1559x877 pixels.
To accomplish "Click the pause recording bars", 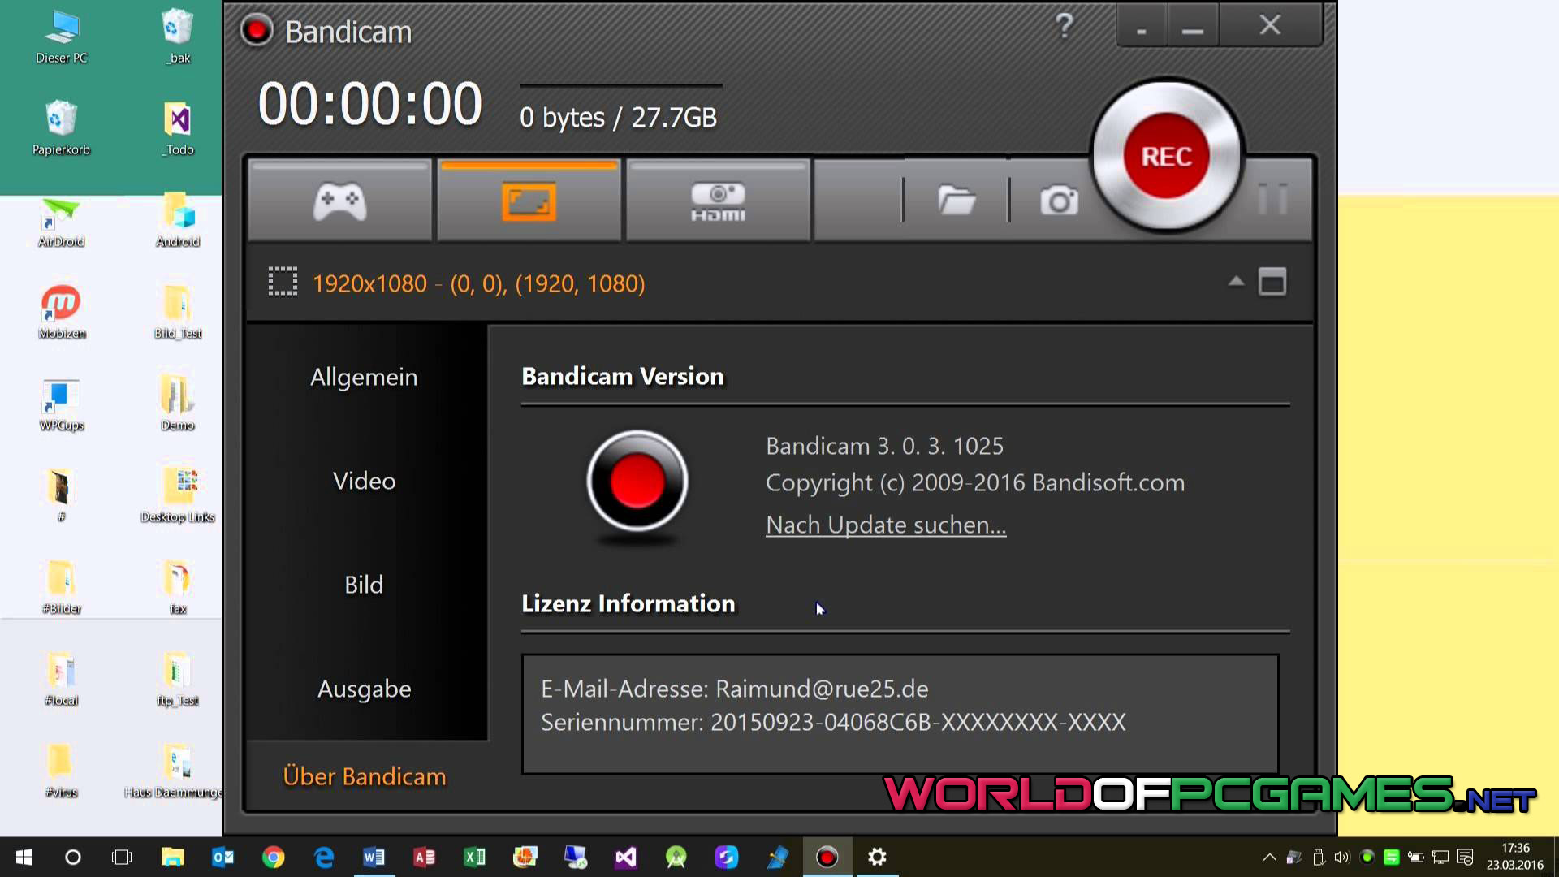I will coord(1272,199).
